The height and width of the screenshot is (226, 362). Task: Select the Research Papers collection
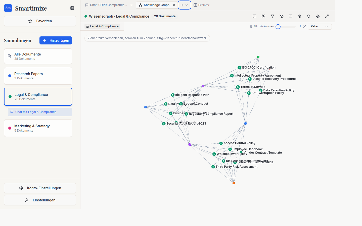pyautogui.click(x=38, y=76)
